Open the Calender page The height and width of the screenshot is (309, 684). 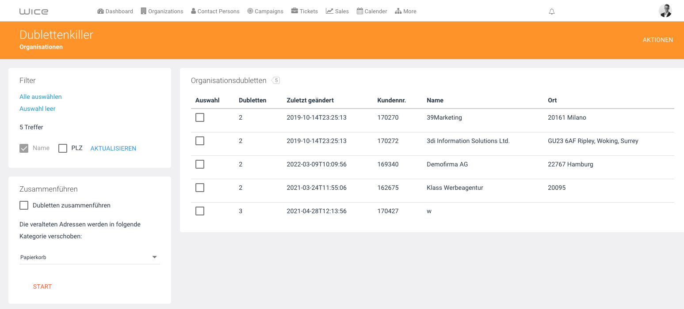372,11
